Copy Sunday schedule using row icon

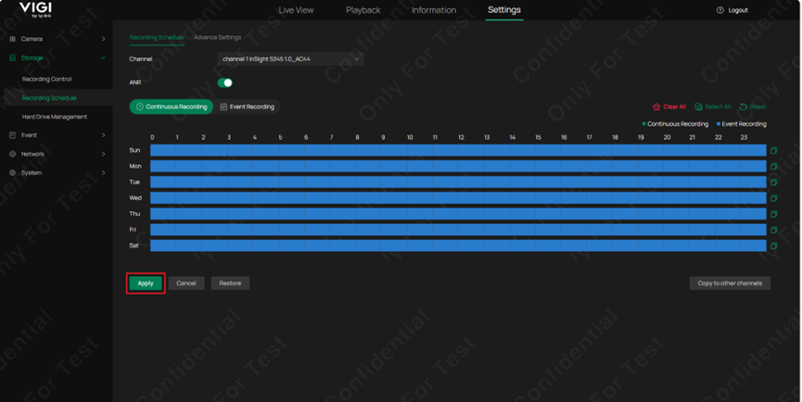pos(774,150)
